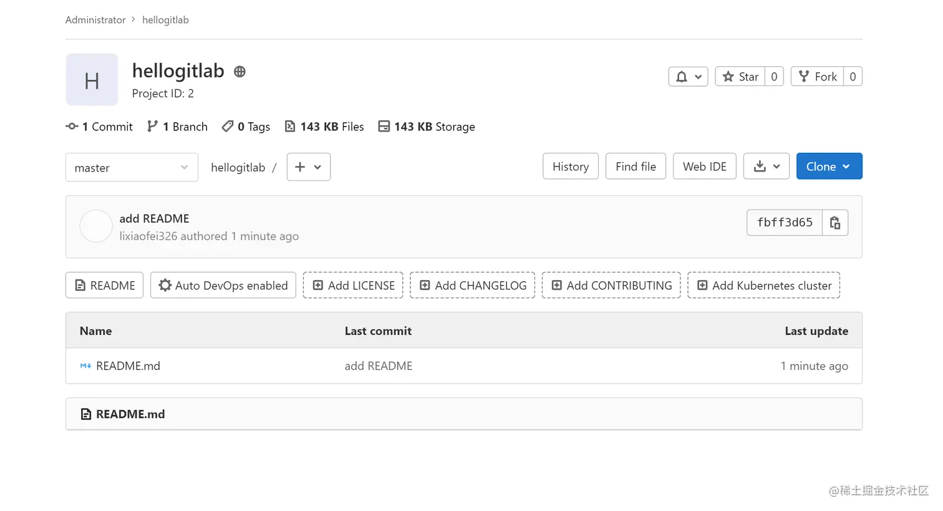Click the Last commit column header
This screenshot has width=943, height=511.
click(x=378, y=331)
